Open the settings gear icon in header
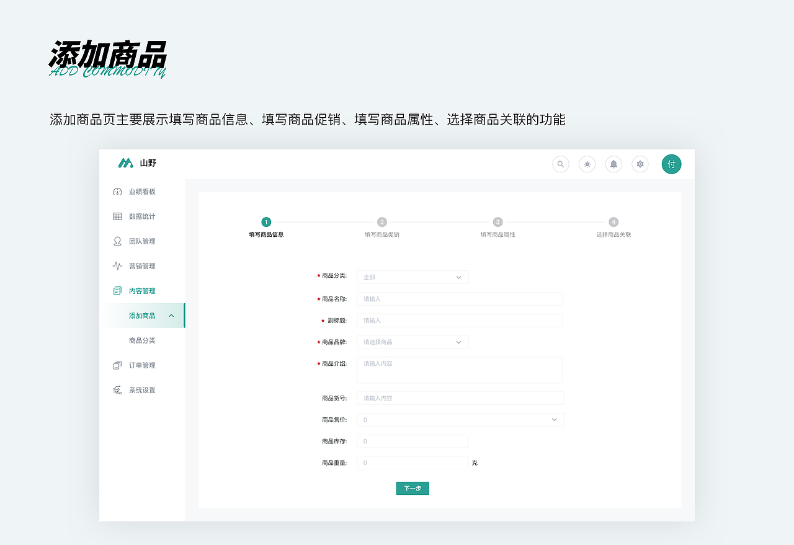The width and height of the screenshot is (794, 545). [x=640, y=164]
